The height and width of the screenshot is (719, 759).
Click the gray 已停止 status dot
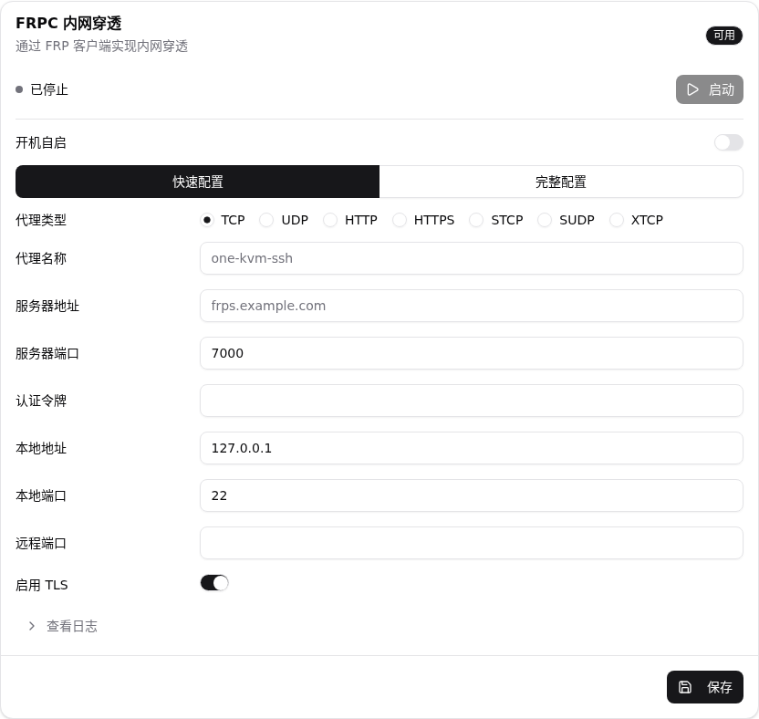tap(19, 89)
